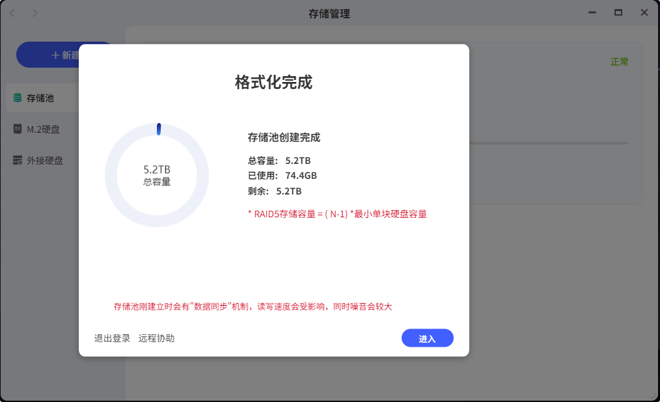Click the 外接硬盘 external drive icon
Screen dimensions: 660x402
(18, 160)
